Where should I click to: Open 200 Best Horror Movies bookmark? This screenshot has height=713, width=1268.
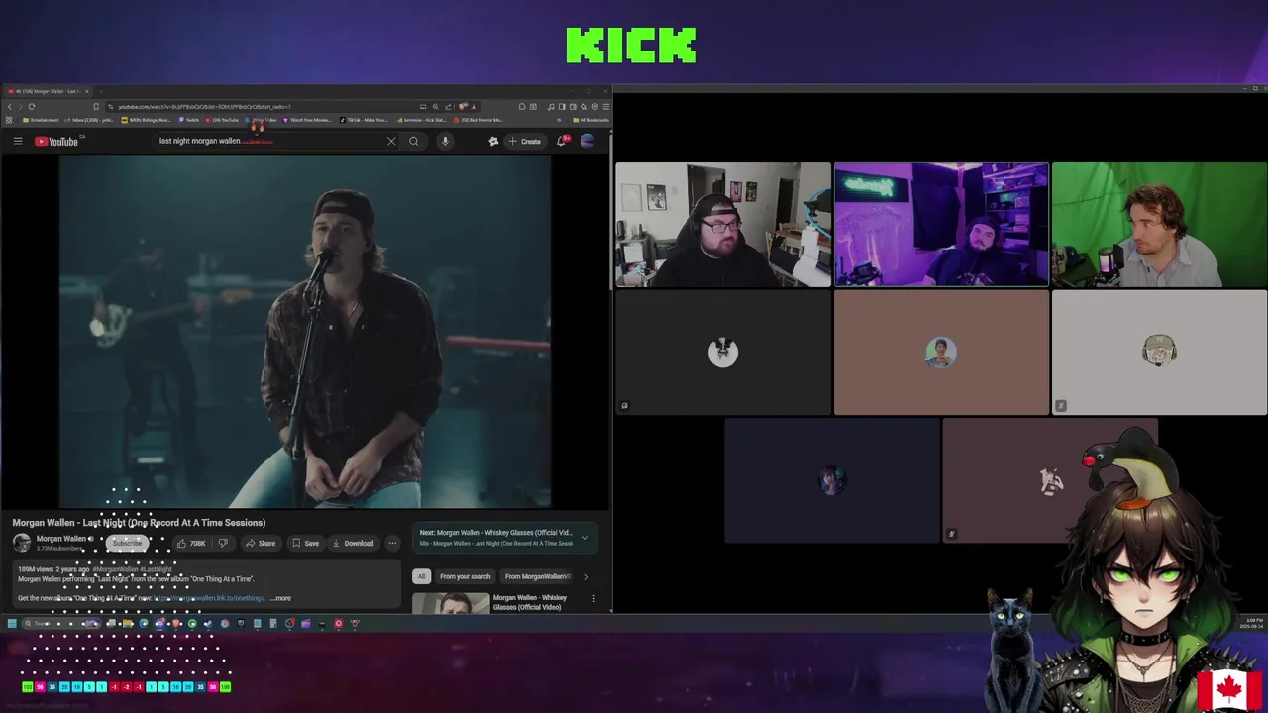477,120
